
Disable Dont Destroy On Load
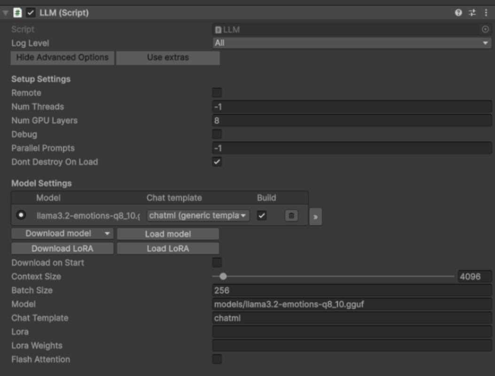[217, 162]
